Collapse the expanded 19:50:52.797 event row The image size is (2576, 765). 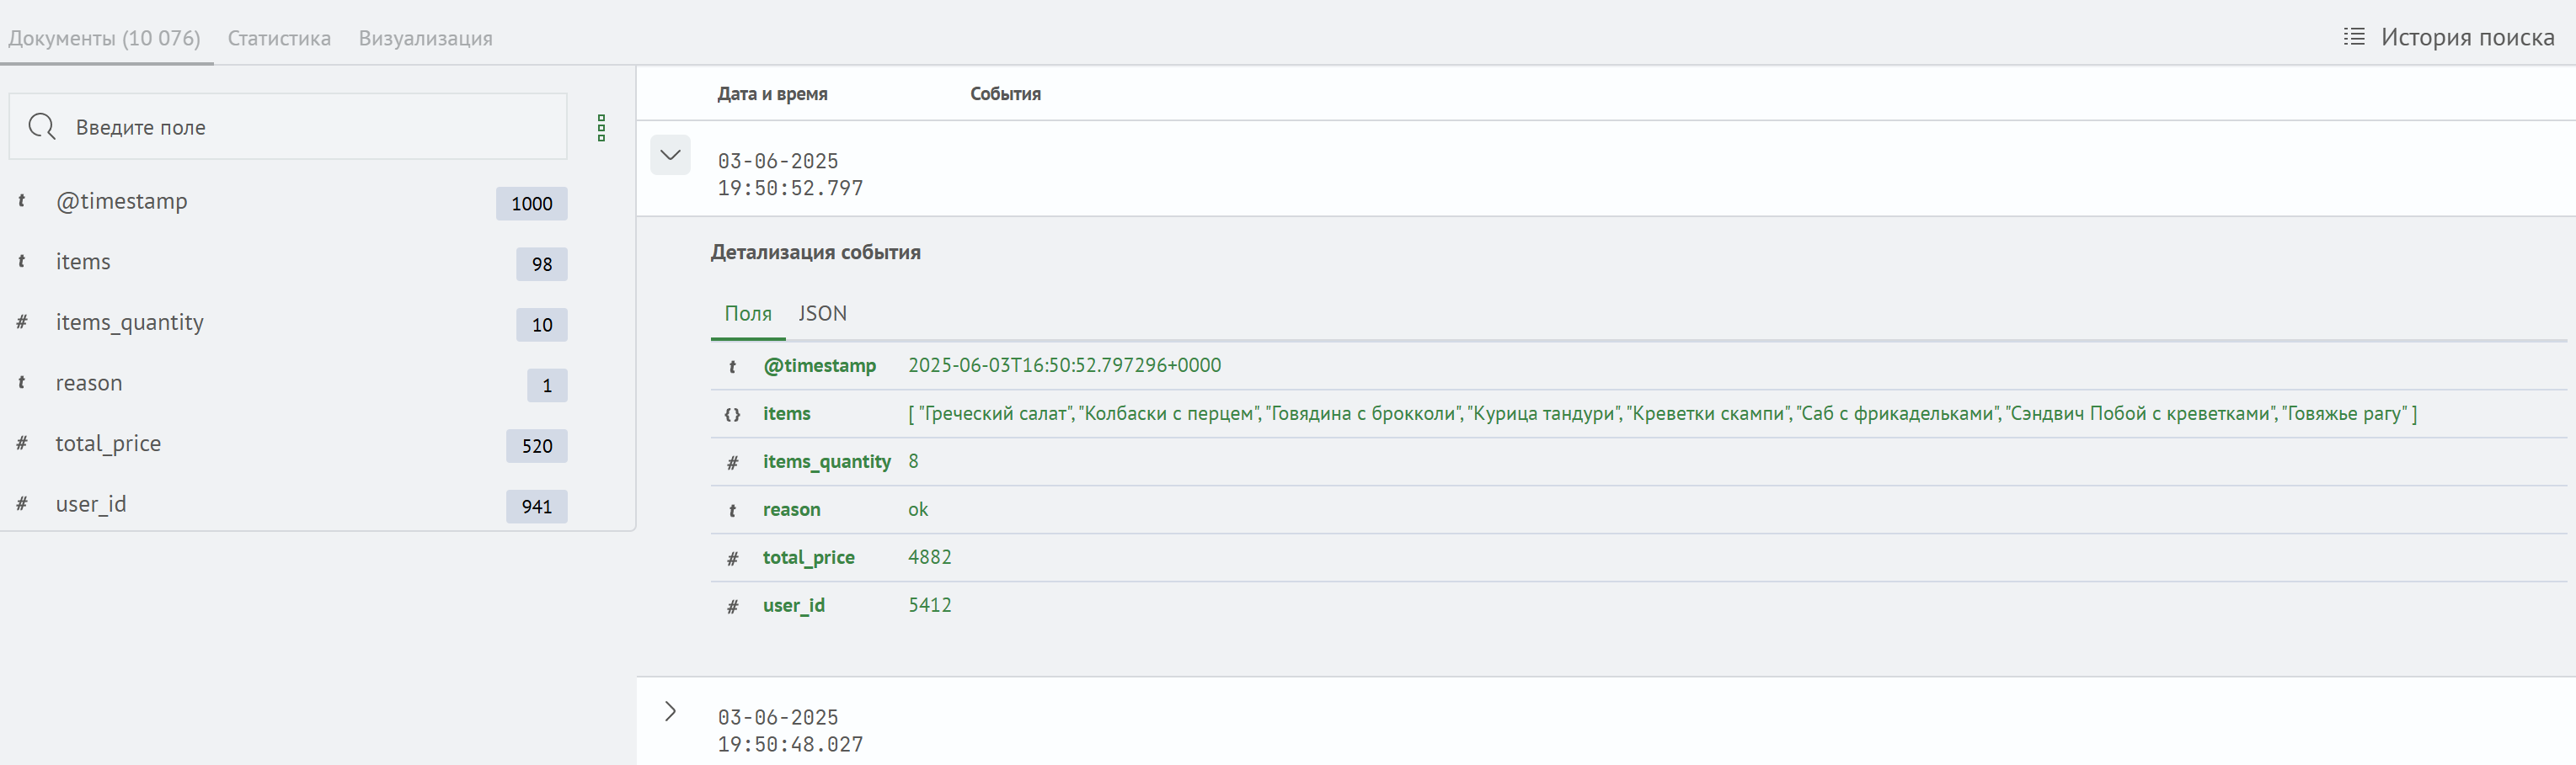pyautogui.click(x=670, y=155)
